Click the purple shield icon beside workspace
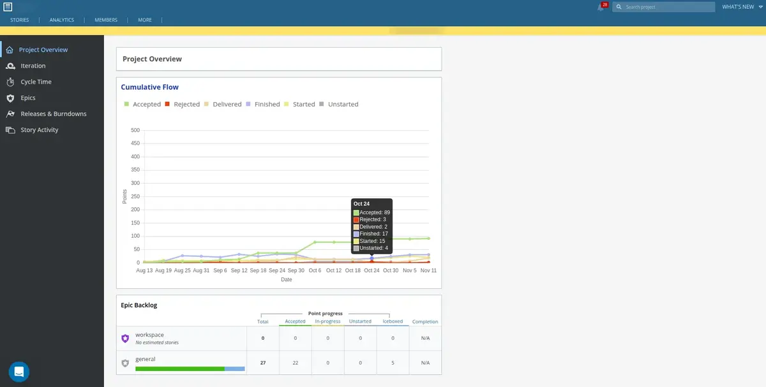The height and width of the screenshot is (387, 766). (x=125, y=338)
